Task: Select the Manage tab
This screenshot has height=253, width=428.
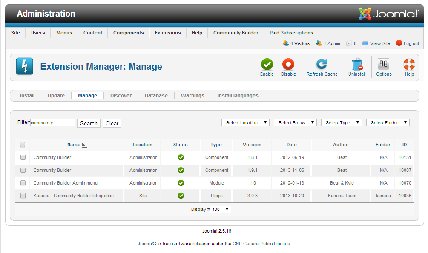Action: [87, 95]
